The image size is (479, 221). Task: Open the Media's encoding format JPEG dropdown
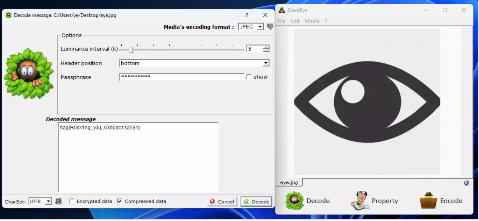pos(251,27)
